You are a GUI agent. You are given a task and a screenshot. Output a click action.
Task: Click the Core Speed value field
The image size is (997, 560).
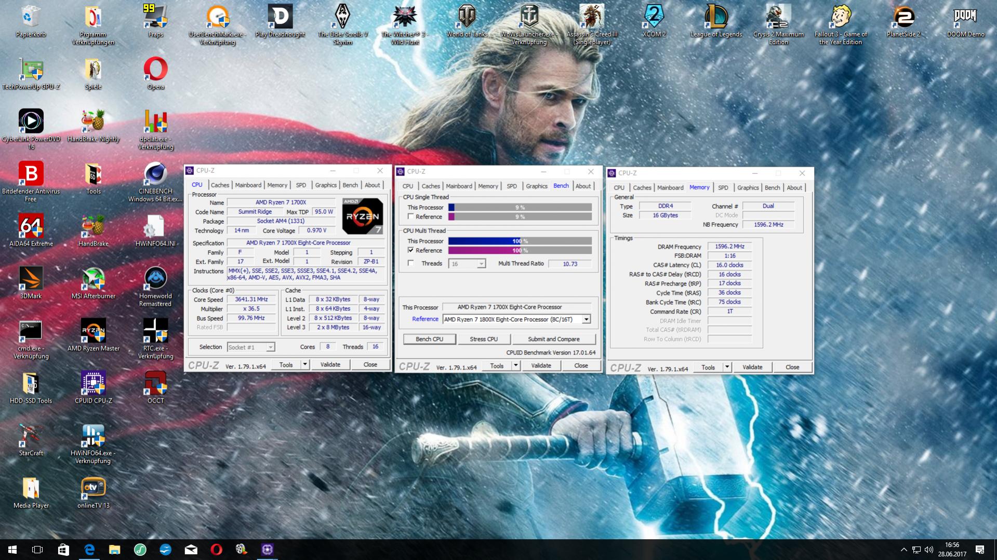251,299
